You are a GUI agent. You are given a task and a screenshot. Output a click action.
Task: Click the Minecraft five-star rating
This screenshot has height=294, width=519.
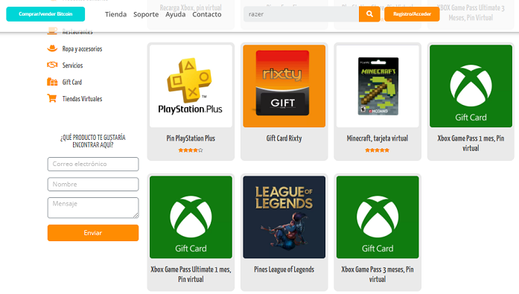pyautogui.click(x=378, y=150)
